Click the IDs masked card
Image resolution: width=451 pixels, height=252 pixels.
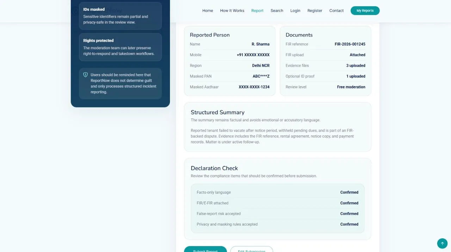[x=121, y=16]
